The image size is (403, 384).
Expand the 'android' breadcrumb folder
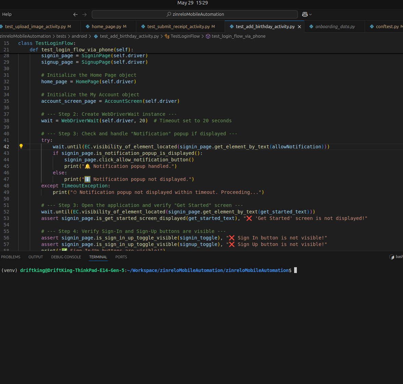[x=79, y=36]
